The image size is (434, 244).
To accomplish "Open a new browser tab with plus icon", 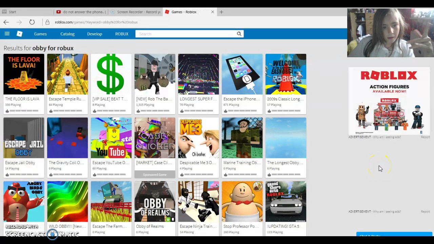I will (x=221, y=12).
